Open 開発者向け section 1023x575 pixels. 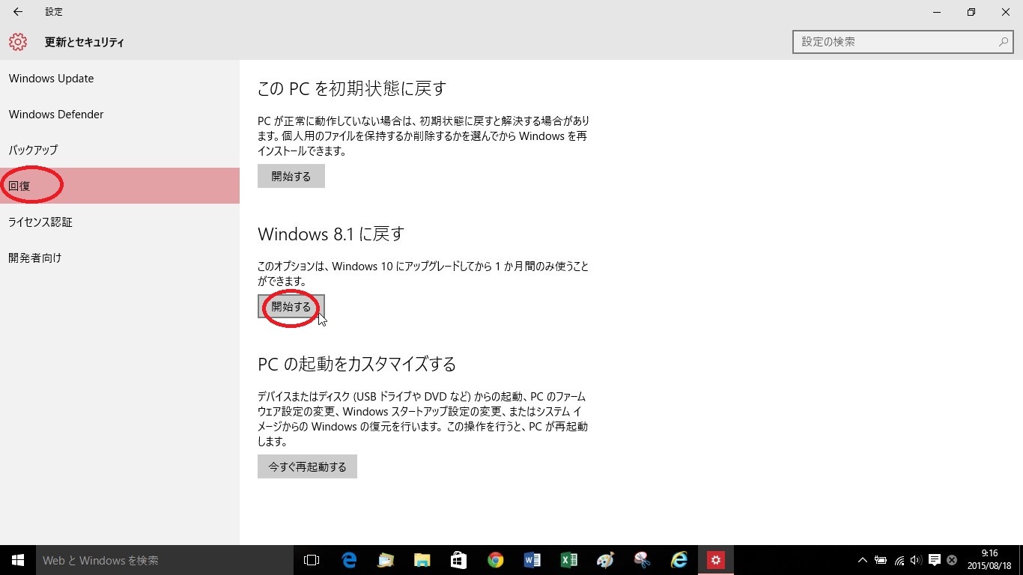(120, 258)
